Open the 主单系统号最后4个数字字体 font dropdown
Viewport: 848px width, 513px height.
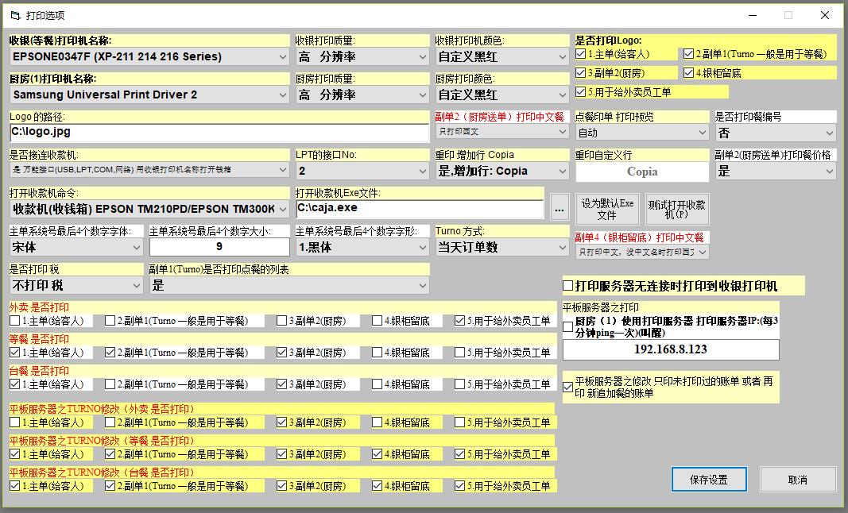pyautogui.click(x=76, y=247)
